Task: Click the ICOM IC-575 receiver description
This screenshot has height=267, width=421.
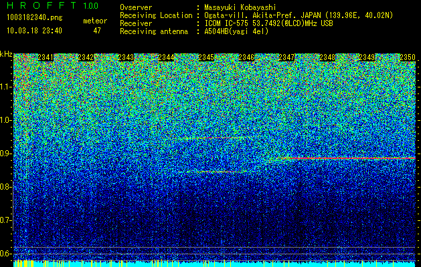Action: [x=268, y=23]
